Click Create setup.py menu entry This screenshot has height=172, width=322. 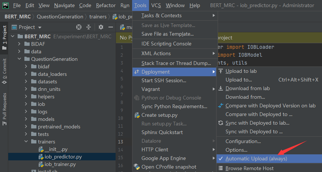click(x=159, y=115)
